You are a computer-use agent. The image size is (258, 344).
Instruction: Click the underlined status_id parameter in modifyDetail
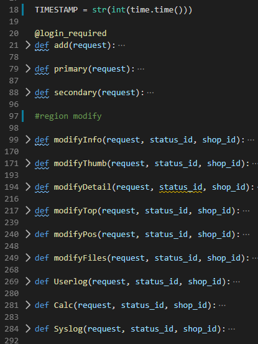[181, 188]
